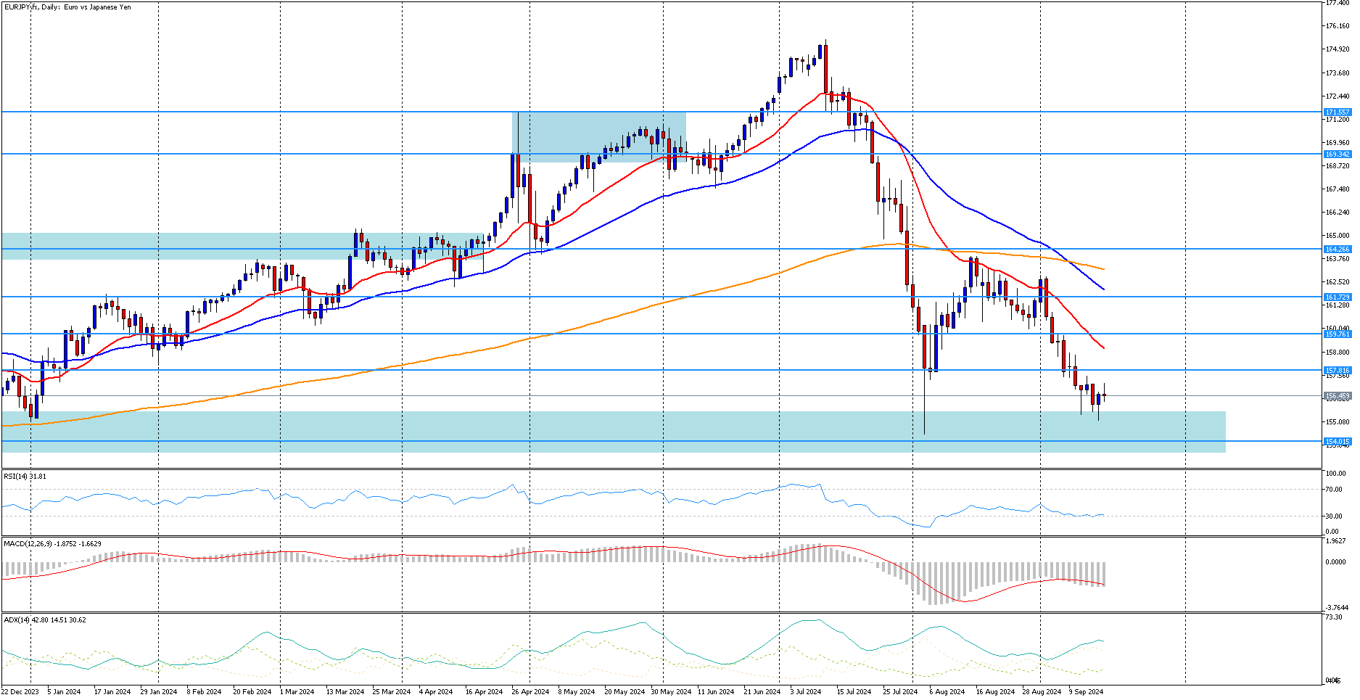Click the RSI 100.00 scale label
This screenshot has width=1360, height=700.
click(x=1335, y=474)
